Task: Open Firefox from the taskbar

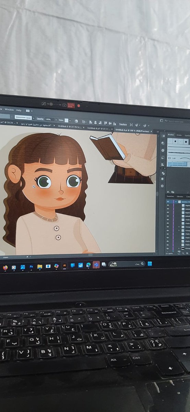Action: point(5,267)
